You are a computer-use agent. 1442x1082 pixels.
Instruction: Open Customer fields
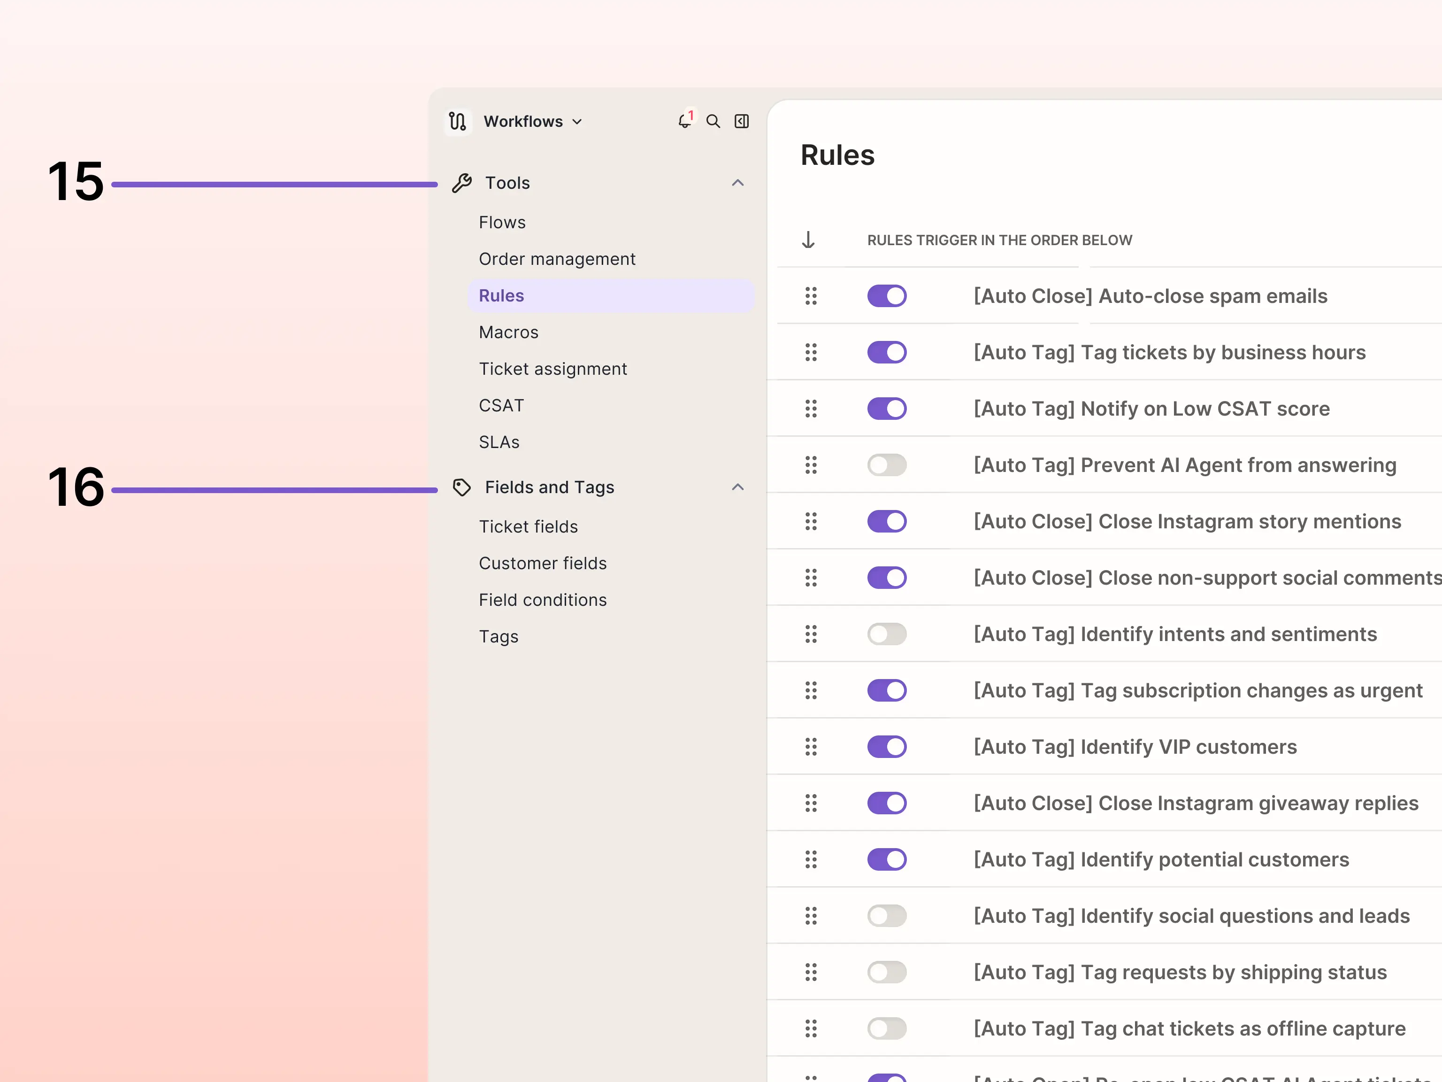pos(542,564)
